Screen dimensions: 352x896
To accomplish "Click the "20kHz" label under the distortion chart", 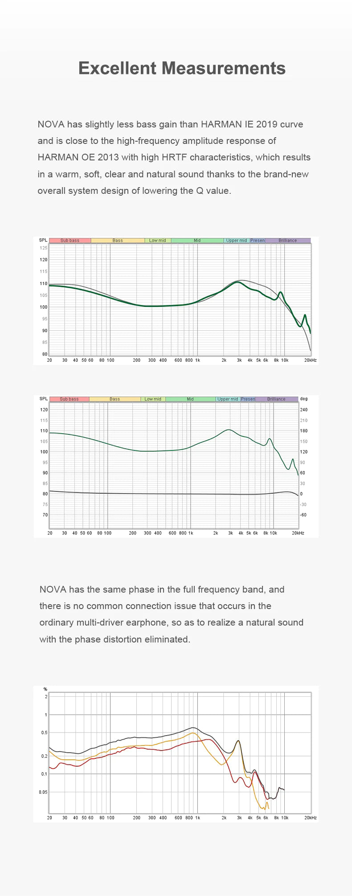I will [311, 818].
